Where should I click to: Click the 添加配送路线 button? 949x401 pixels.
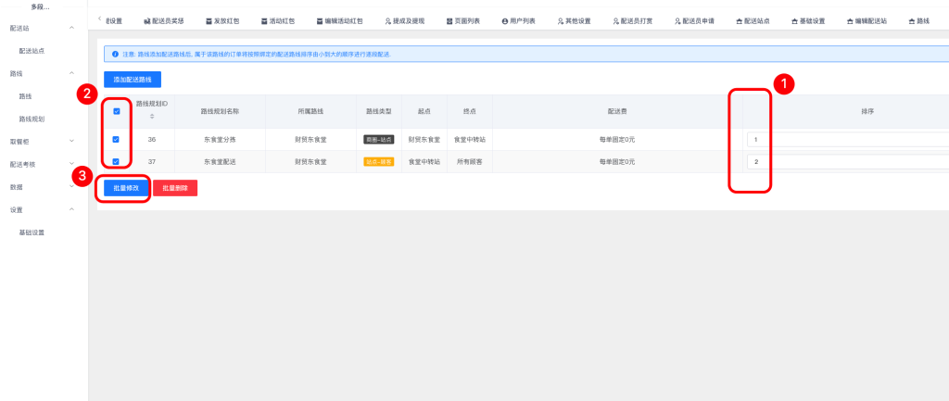[x=133, y=80]
